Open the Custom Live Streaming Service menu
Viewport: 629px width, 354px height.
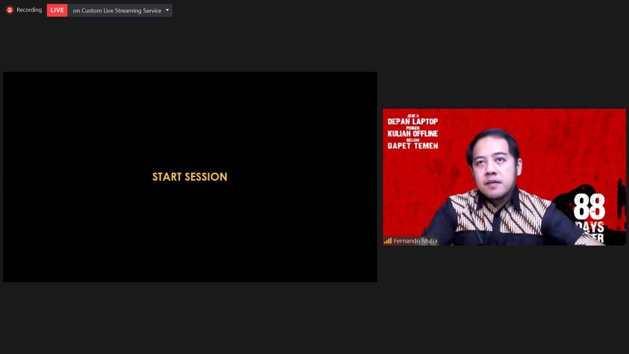point(117,10)
